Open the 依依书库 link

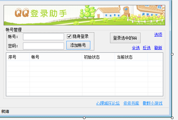pyautogui.click(x=131, y=103)
